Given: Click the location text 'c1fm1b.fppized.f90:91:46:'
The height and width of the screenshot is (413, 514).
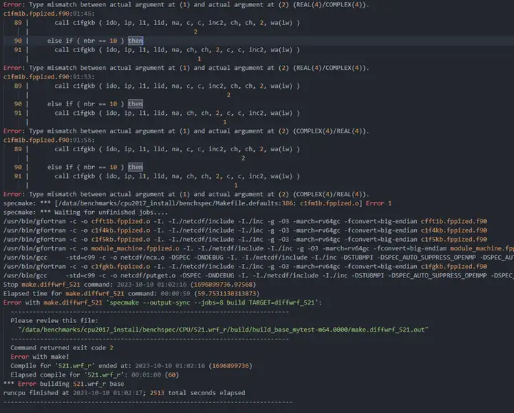Looking at the screenshot, I should (x=49, y=14).
